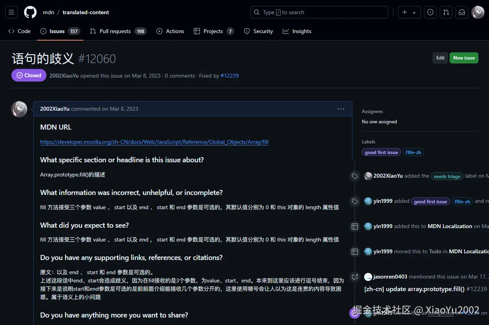Click the Edit button on the issue
This screenshot has width=489, height=325.
pos(440,58)
